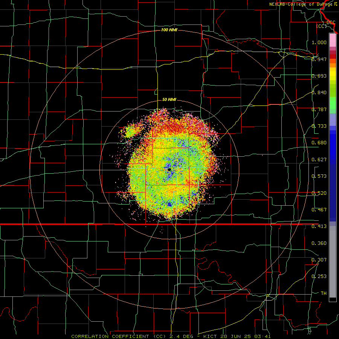Click the 0.893 color scale value
The image size is (339, 339).
point(319,76)
